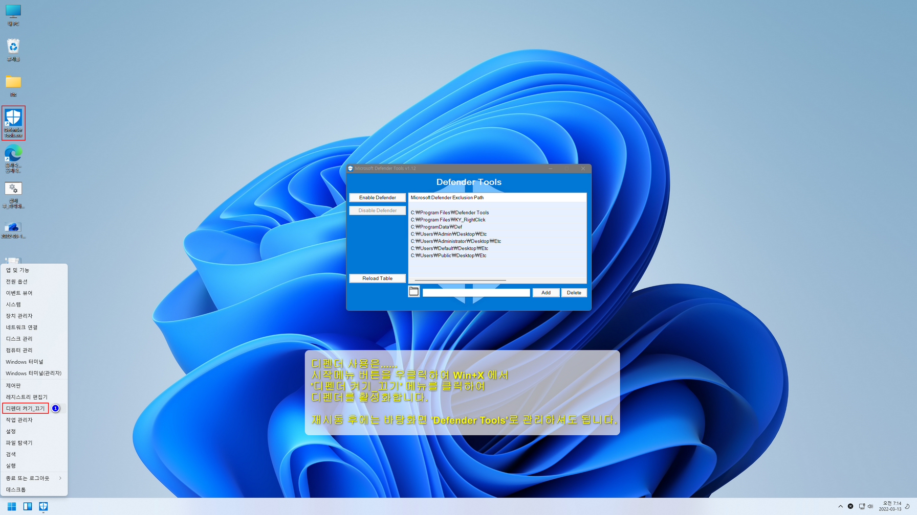Click the black X tray icon

click(850, 506)
